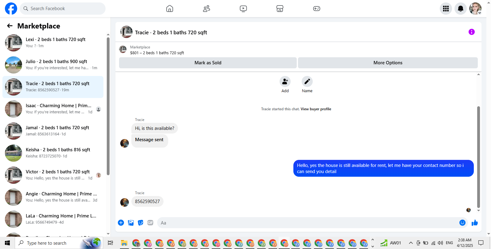Viewport: 491px width, 249px height.
Task: Open Tracie chat header listing thumbnail
Action: coord(126,32)
